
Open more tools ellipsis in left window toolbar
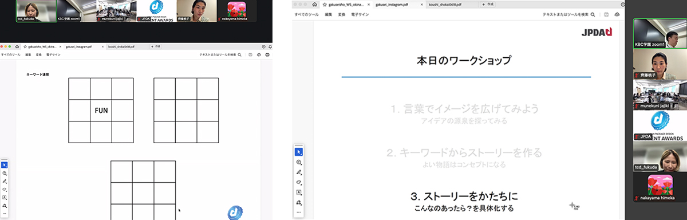point(5,213)
